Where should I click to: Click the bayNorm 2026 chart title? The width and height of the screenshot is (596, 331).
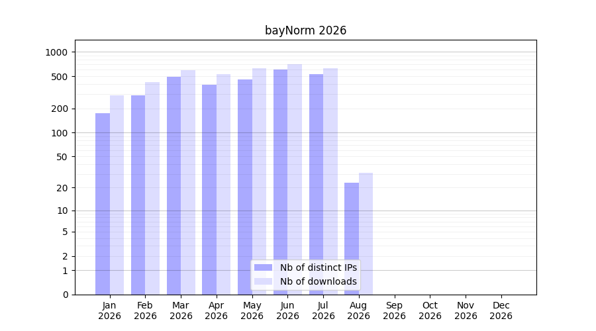click(305, 30)
